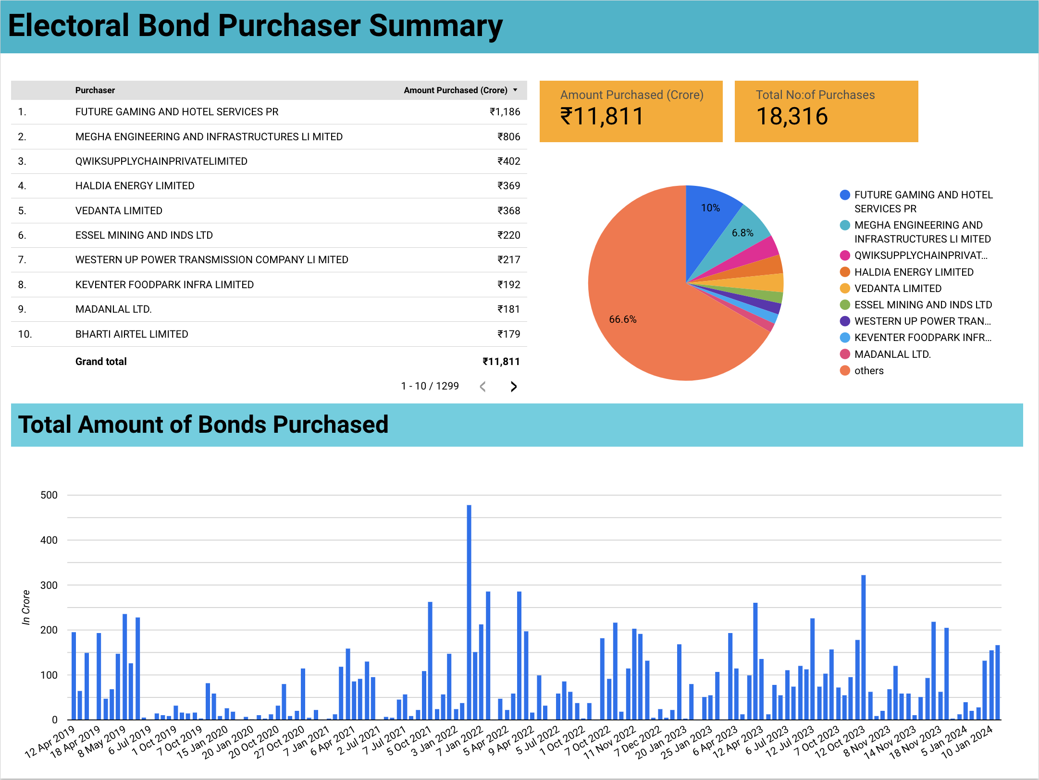Click MEGHA ENGINEERING legend dot

844,225
